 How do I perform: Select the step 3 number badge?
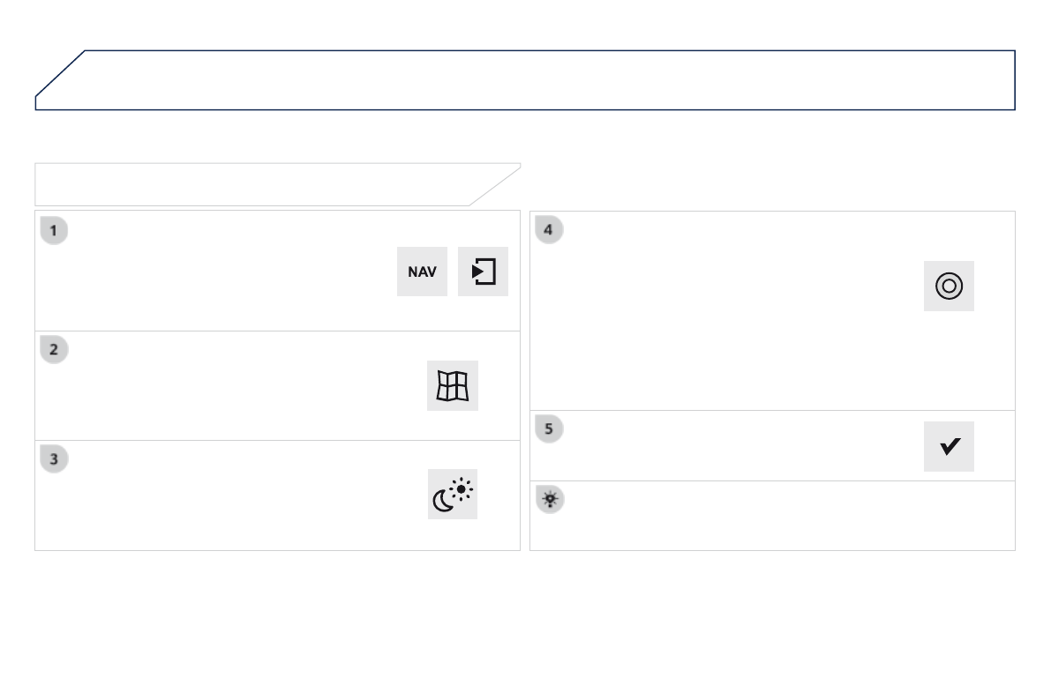tap(54, 458)
